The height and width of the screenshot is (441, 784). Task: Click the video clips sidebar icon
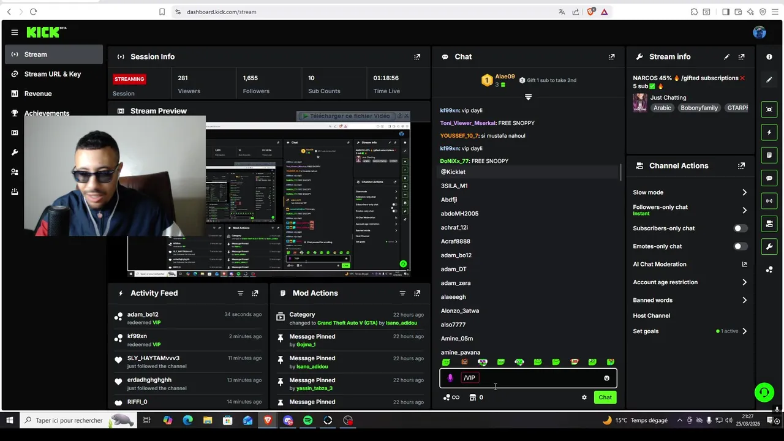[15, 133]
